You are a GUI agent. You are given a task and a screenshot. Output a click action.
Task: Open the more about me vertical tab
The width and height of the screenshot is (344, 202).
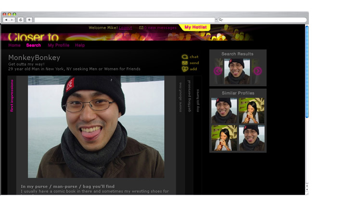click(180, 97)
